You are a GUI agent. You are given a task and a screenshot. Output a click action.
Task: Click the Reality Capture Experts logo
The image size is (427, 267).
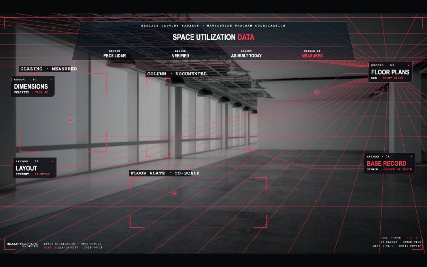pyautogui.click(x=22, y=245)
